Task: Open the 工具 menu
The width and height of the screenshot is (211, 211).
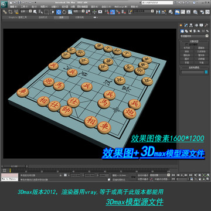Action: [x=25, y=6]
